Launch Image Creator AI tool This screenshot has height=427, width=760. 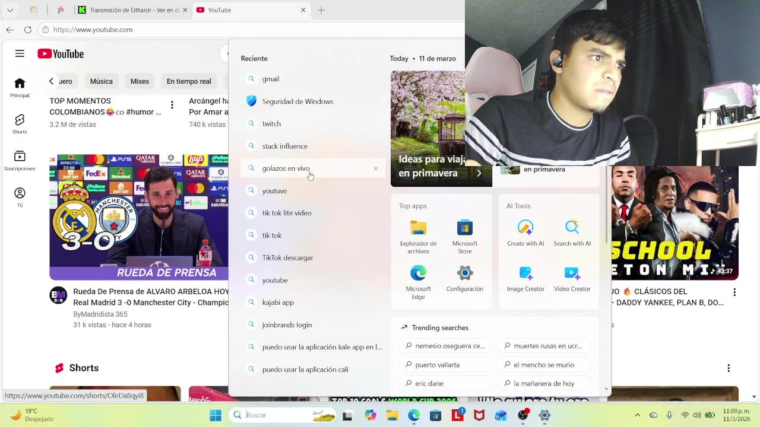525,279
